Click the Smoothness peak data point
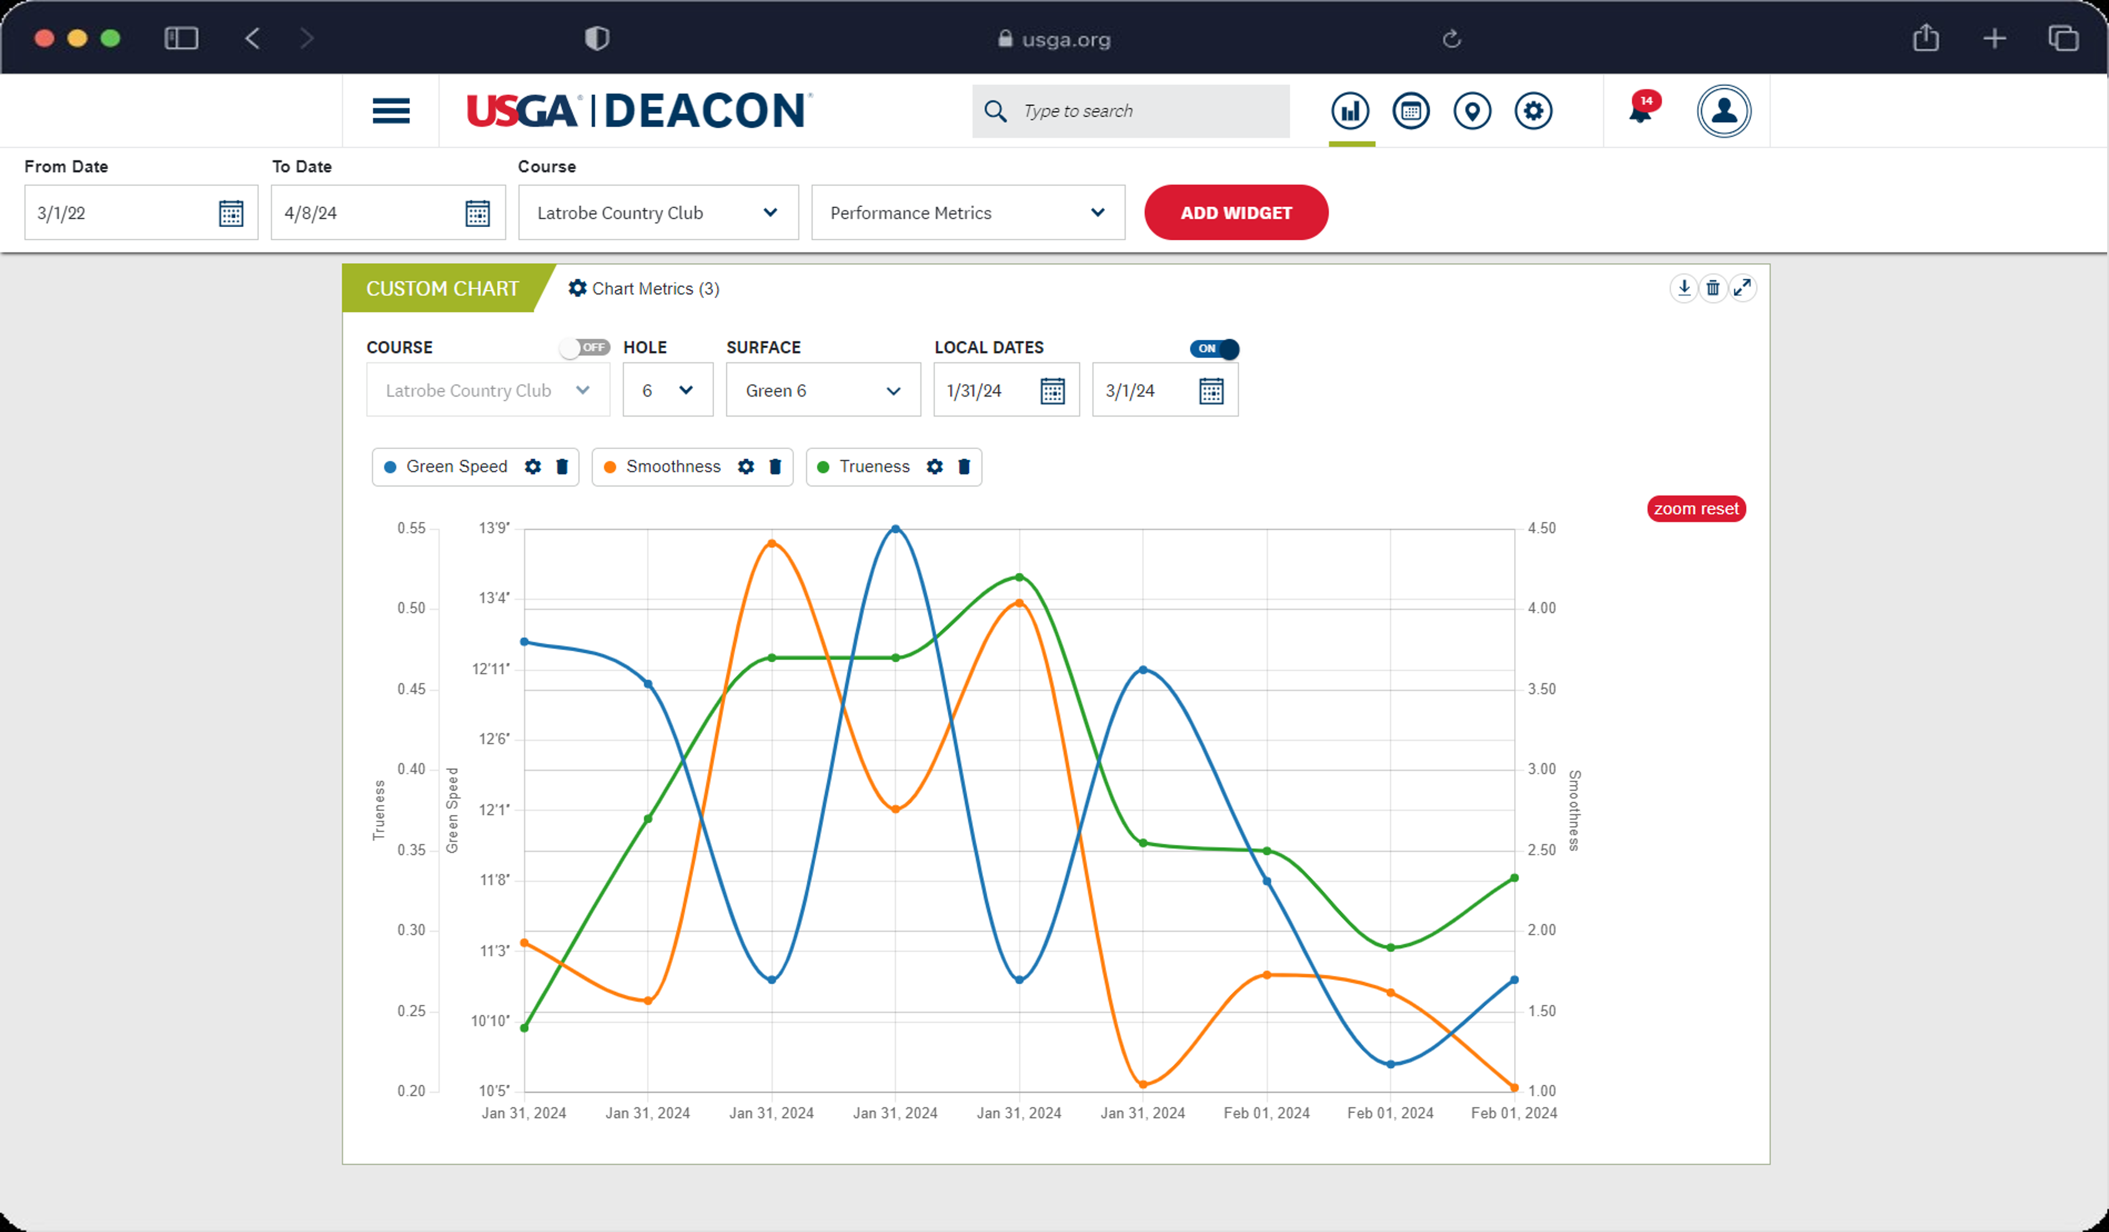Image resolution: width=2109 pixels, height=1232 pixels. 771,544
